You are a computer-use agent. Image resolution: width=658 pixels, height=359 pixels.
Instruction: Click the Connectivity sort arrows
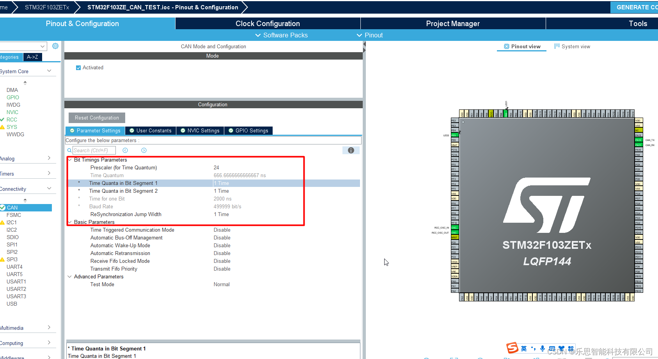pyautogui.click(x=25, y=200)
